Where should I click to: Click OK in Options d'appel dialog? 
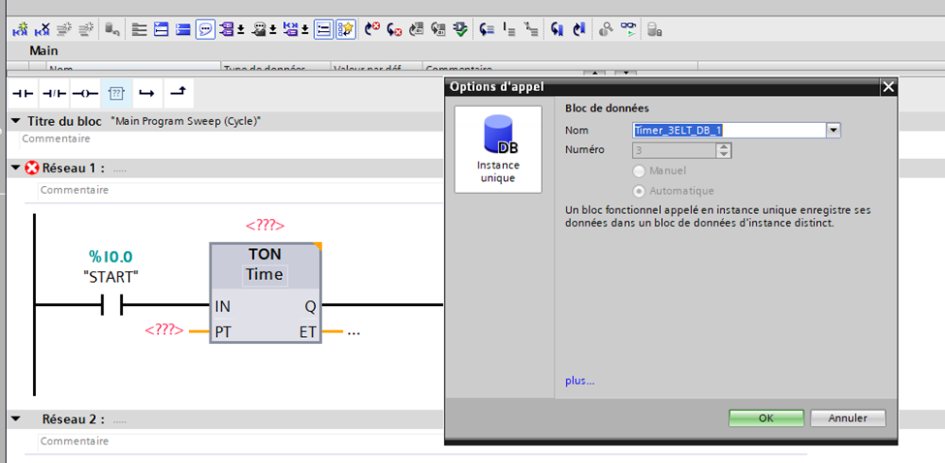[766, 417]
